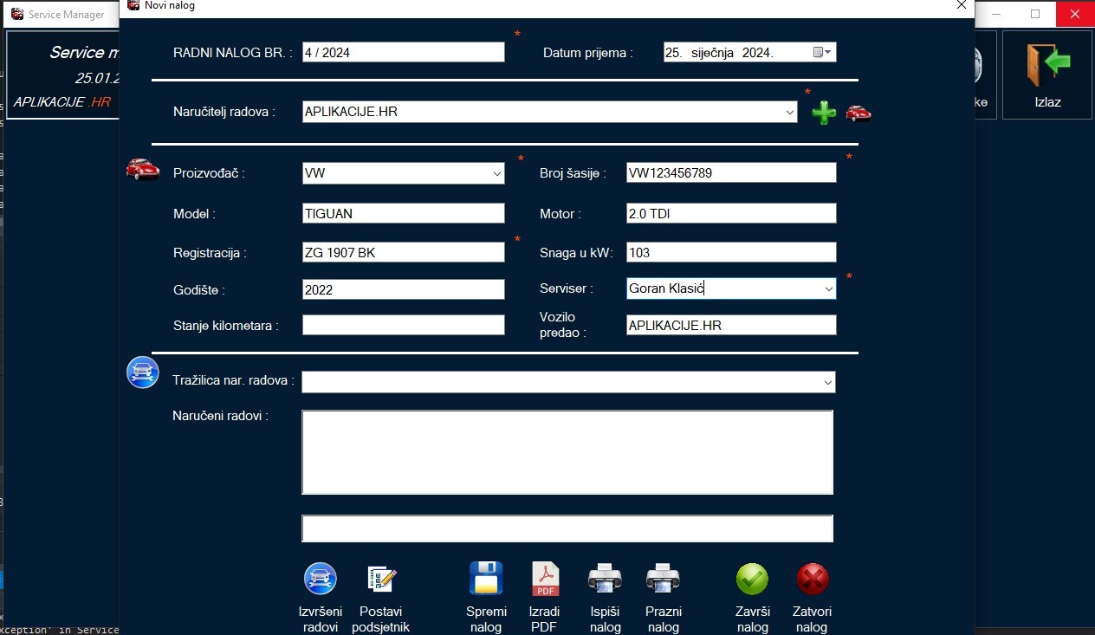Click the Izlaz exit button
Viewport: 1095px width, 635px height.
1047,76
